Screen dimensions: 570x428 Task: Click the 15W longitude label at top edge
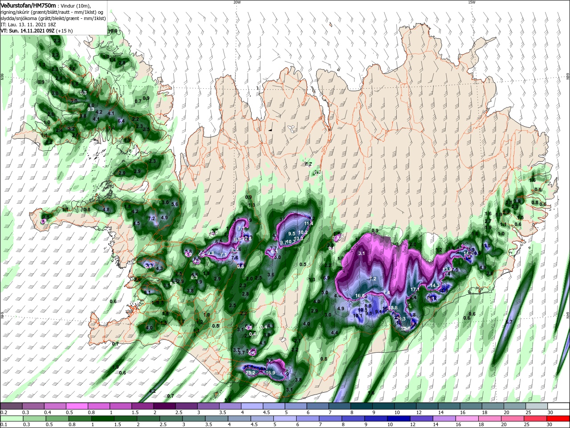click(472, 2)
